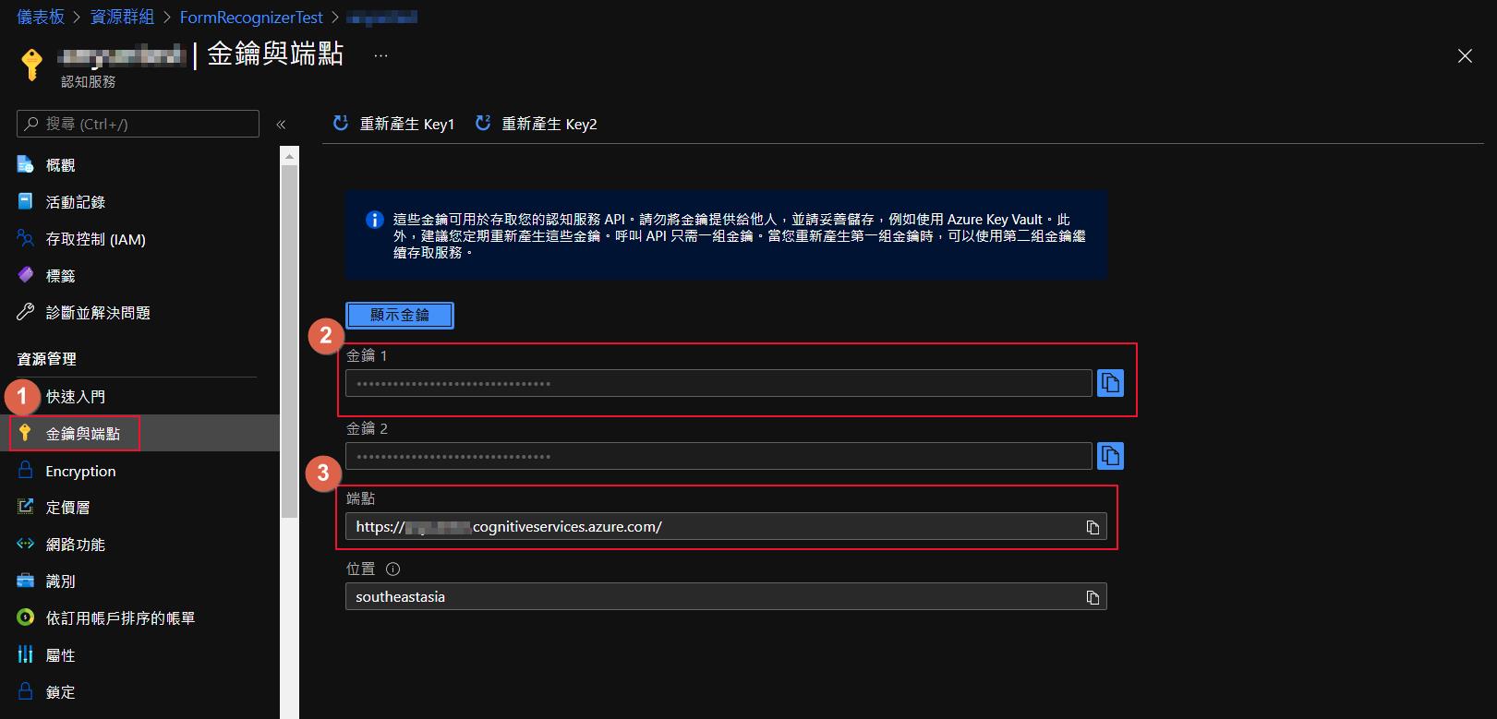Click the 活動記錄 log icon
This screenshot has height=719, width=1497.
pos(26,201)
